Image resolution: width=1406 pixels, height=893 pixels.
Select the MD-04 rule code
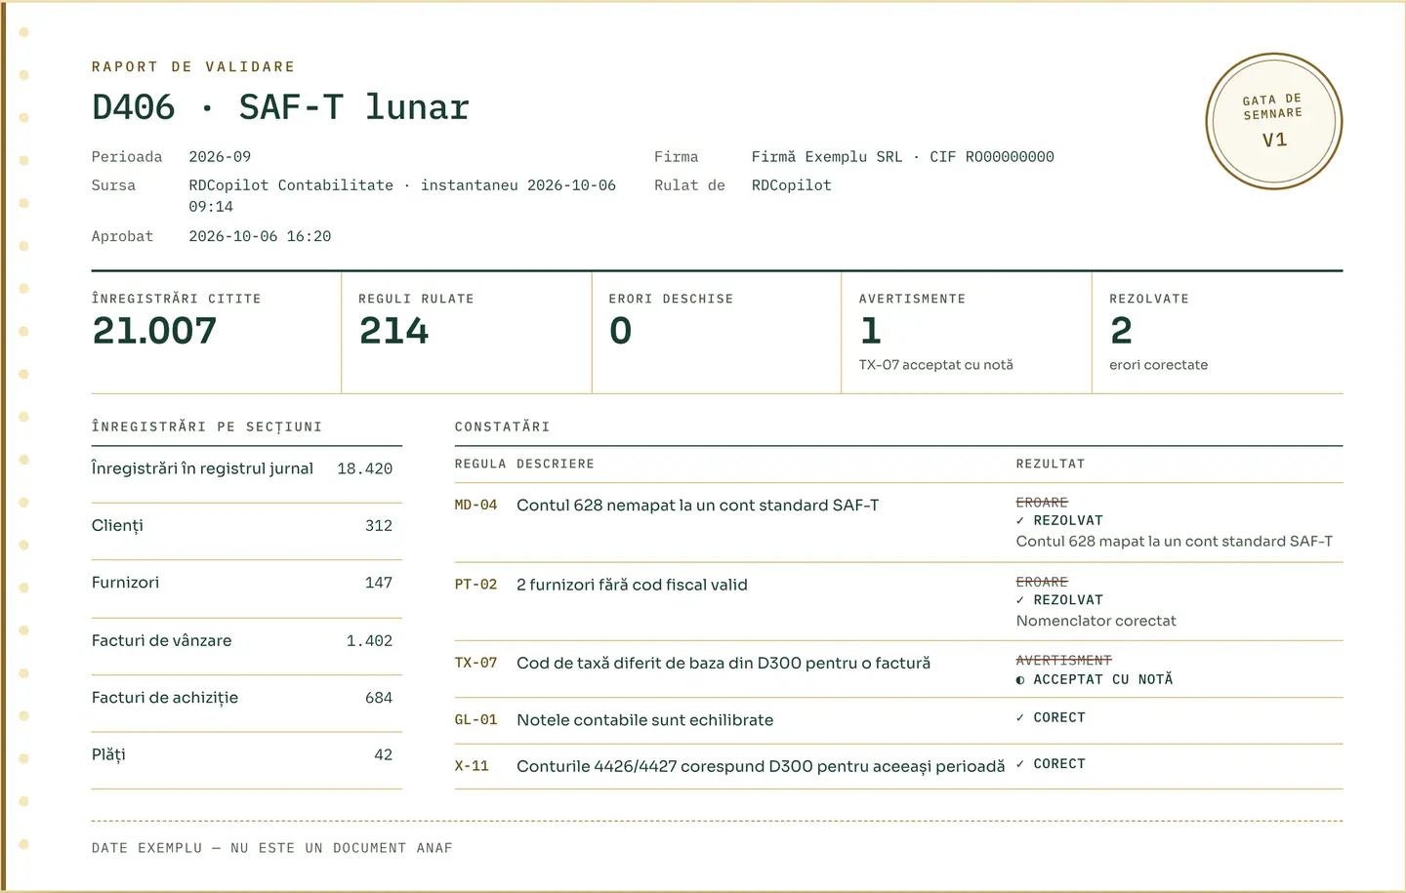[476, 506]
